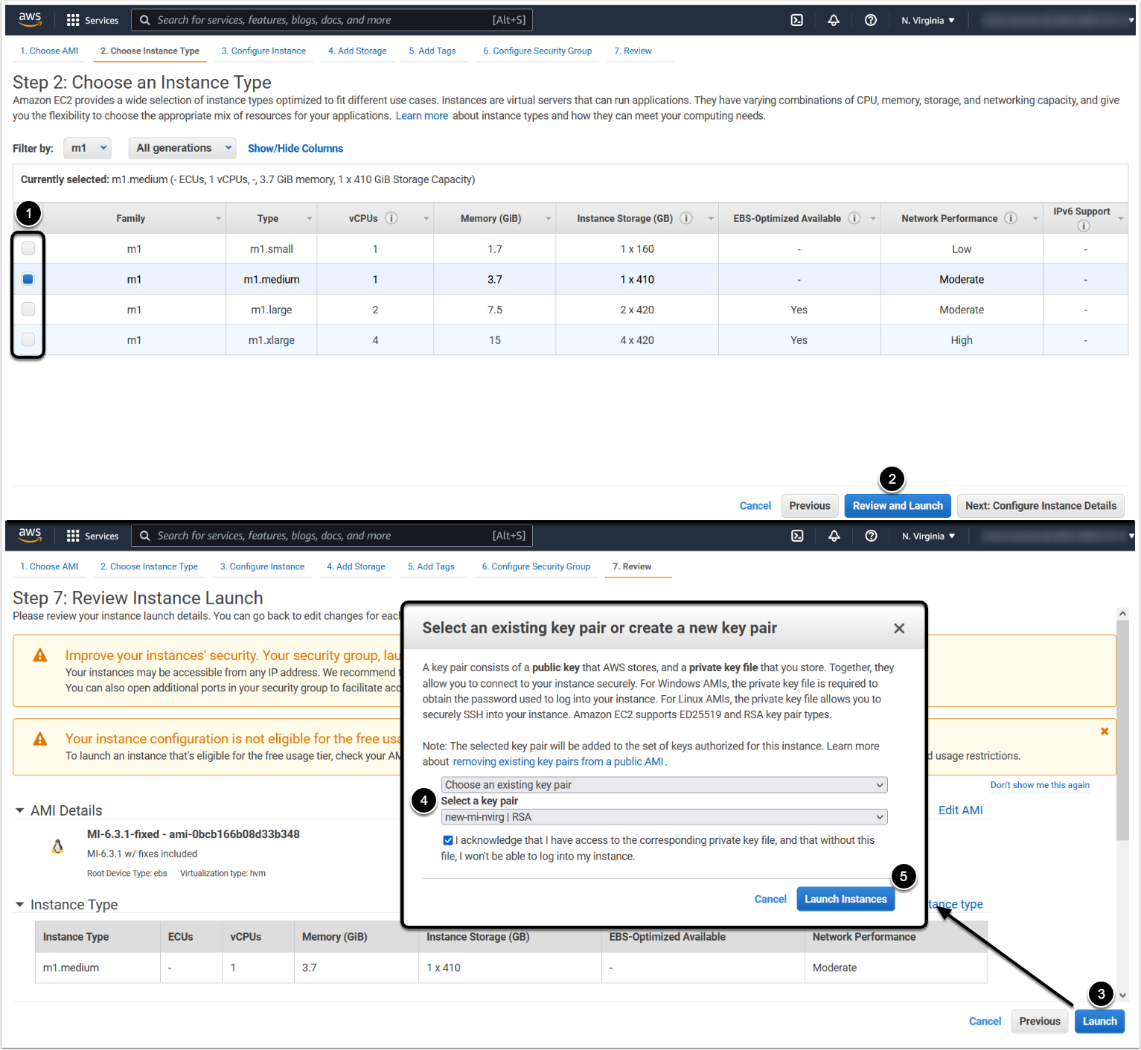Open '6. Configure Security Group' tab on Step 7 page
Image resolution: width=1141 pixels, height=1050 pixels.
tap(536, 566)
